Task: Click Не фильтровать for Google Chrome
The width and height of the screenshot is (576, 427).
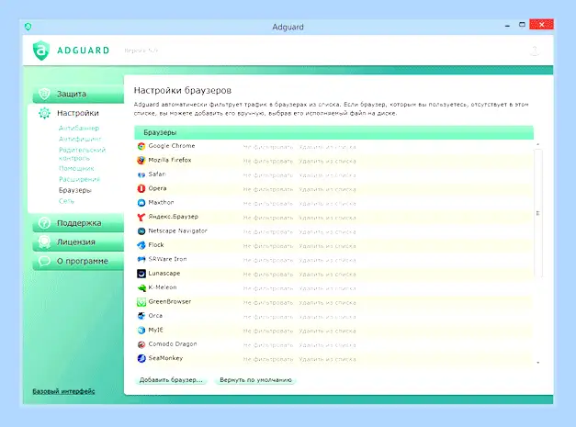Action: tap(268, 147)
